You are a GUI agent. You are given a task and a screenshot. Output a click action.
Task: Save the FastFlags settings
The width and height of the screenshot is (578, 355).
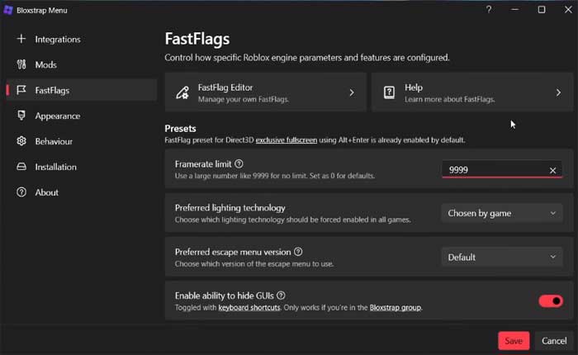click(x=514, y=340)
